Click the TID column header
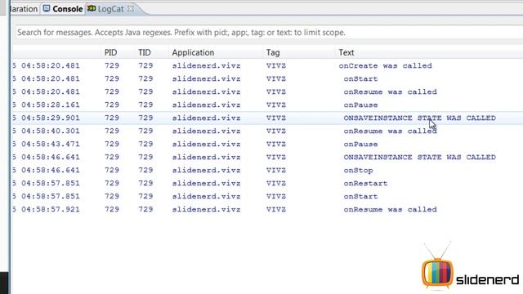The height and width of the screenshot is (294, 523). click(145, 52)
